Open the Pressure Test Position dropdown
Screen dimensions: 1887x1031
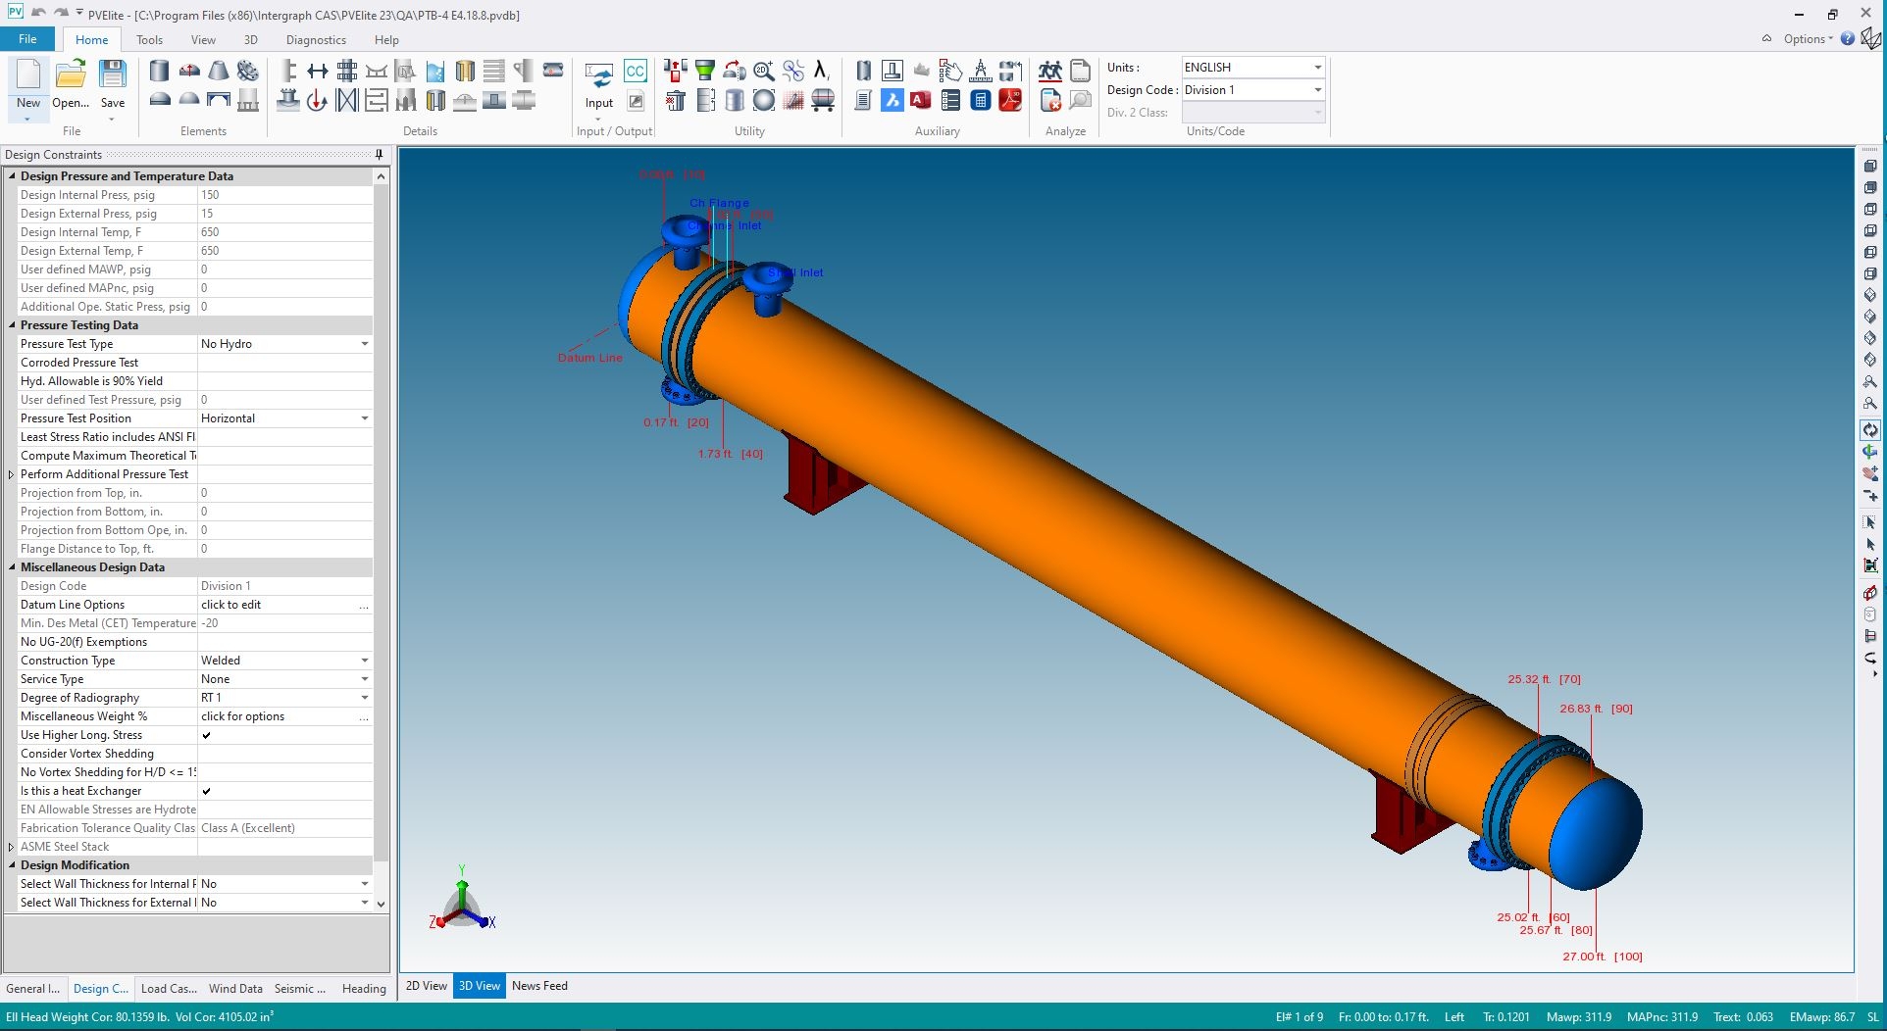pyautogui.click(x=364, y=418)
